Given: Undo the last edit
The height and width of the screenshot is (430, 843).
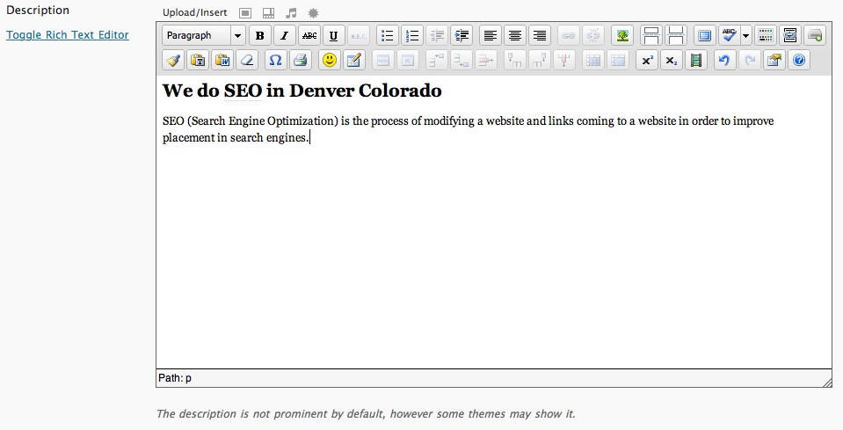Looking at the screenshot, I should (724, 60).
